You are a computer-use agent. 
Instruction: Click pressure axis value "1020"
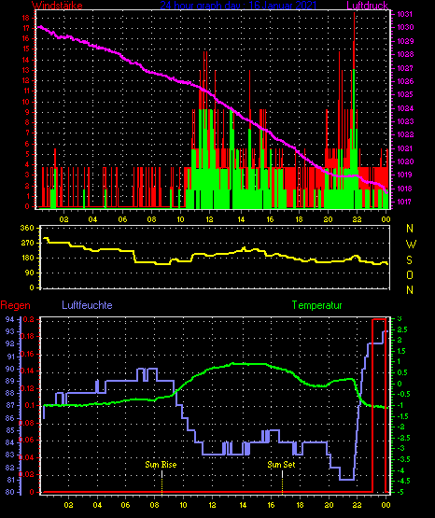click(405, 161)
